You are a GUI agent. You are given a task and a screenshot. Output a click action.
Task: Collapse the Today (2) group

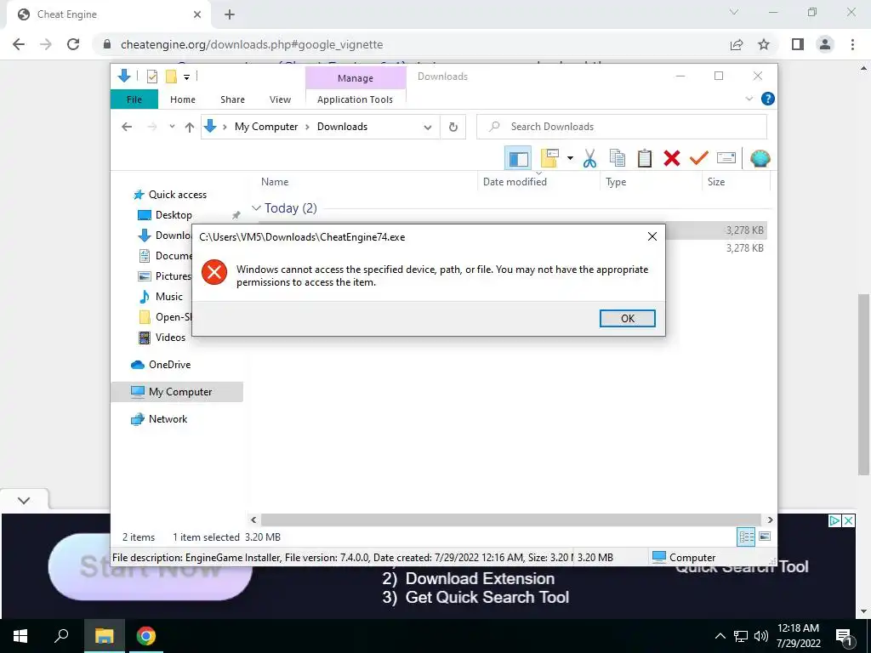click(256, 207)
